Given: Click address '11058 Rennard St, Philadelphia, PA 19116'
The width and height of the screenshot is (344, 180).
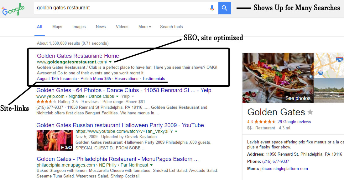Looking at the screenshot, I should click(x=304, y=154).
